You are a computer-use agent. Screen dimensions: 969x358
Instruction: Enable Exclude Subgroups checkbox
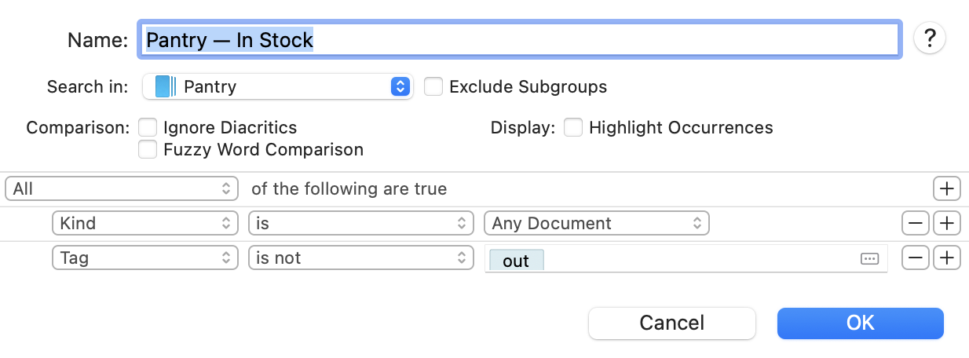433,86
